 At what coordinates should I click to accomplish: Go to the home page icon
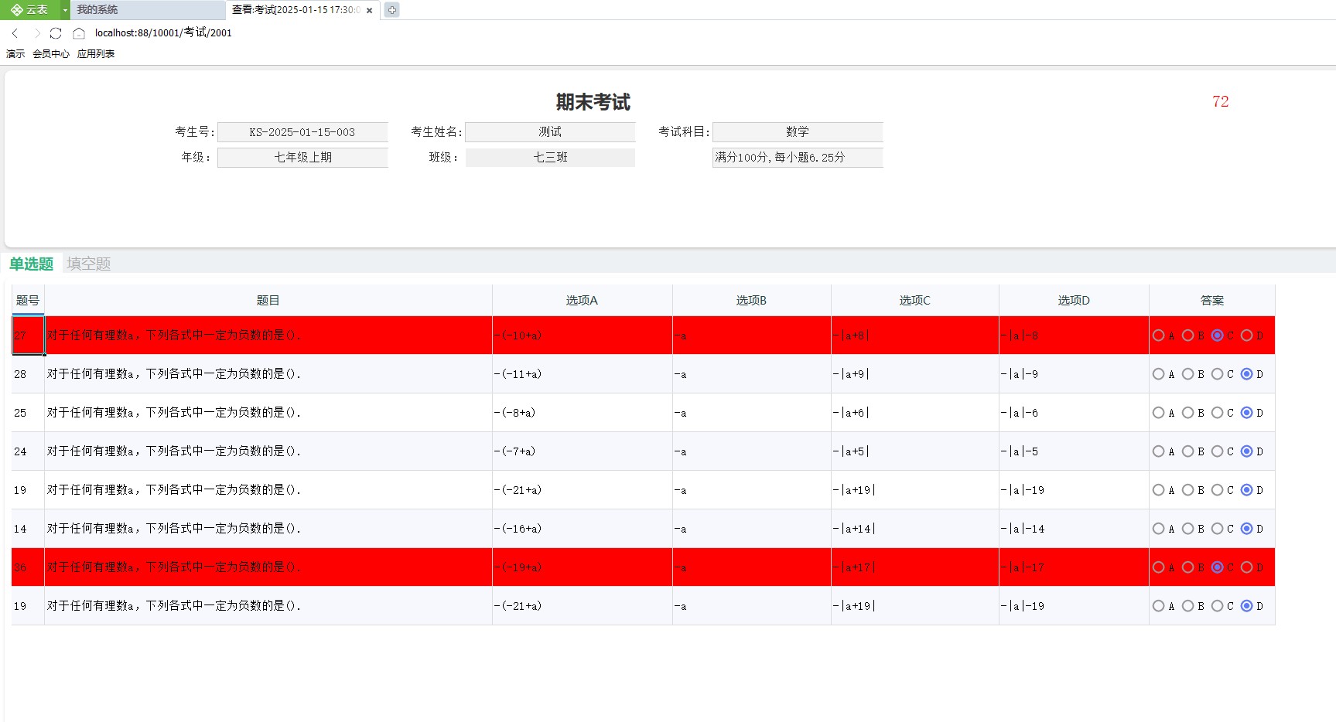79,33
